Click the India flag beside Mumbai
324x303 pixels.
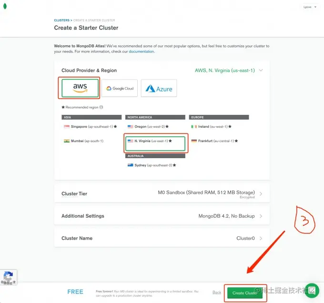point(67,141)
